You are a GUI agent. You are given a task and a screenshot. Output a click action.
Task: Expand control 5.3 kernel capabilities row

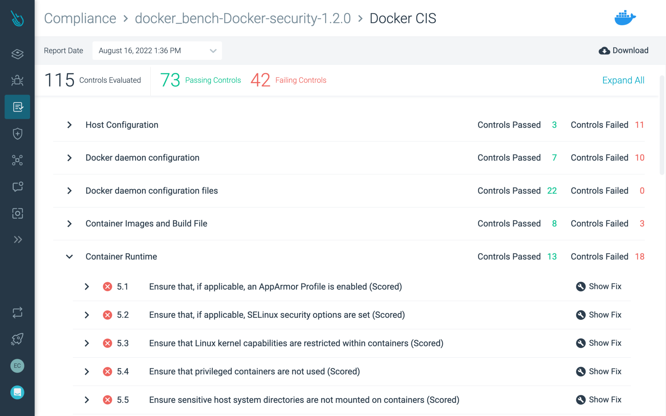pos(87,343)
